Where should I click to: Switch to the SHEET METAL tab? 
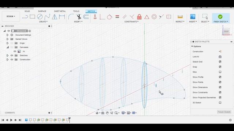[60, 11]
